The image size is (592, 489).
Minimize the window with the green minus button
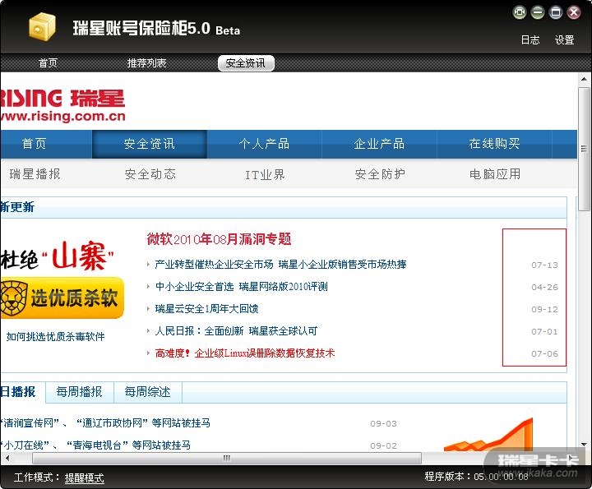(538, 12)
